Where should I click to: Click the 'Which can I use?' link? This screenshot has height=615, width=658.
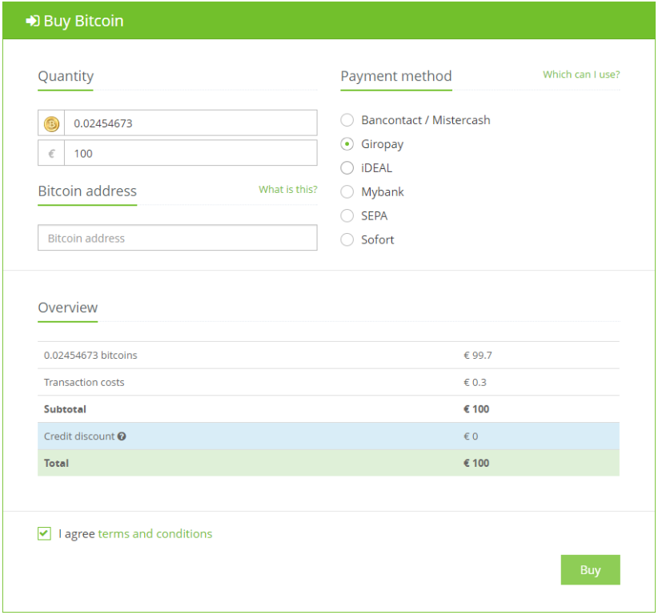click(581, 74)
